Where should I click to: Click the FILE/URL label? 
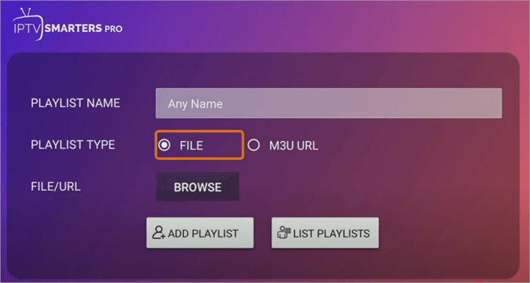tap(56, 187)
